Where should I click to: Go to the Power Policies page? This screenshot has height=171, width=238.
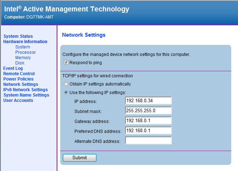(x=18, y=79)
